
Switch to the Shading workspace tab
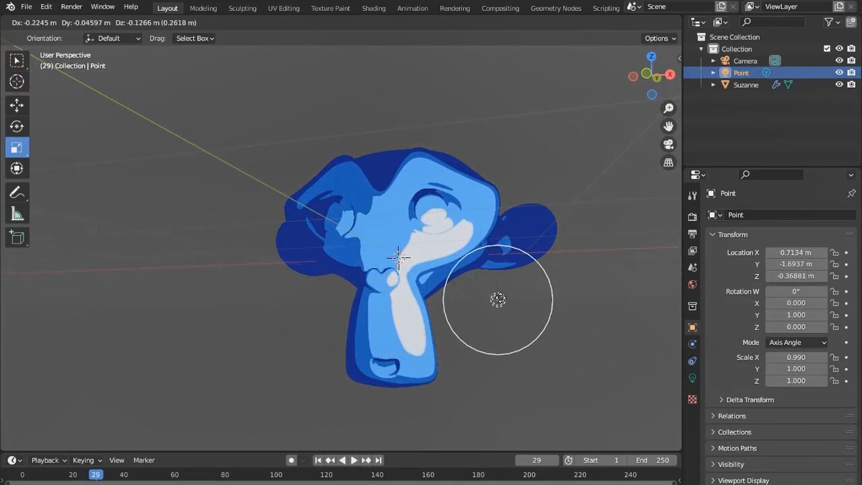click(x=374, y=8)
